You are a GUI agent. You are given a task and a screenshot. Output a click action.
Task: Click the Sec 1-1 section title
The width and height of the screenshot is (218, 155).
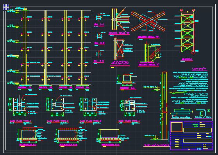(99, 25)
